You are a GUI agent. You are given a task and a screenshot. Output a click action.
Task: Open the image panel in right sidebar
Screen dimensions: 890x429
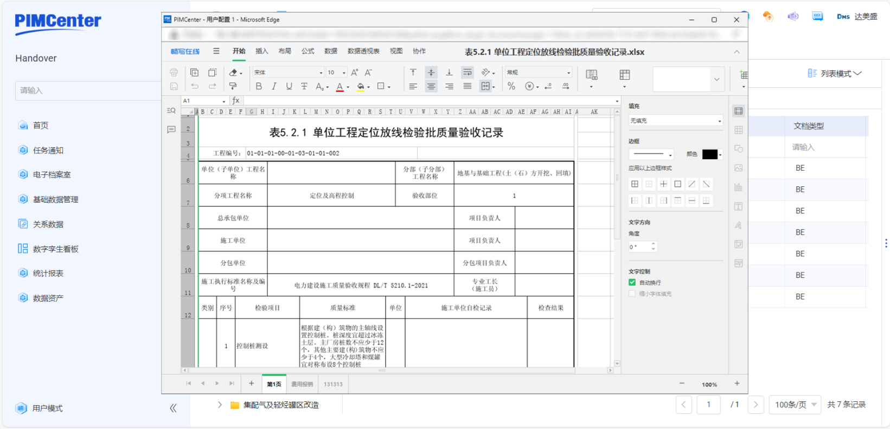point(738,168)
